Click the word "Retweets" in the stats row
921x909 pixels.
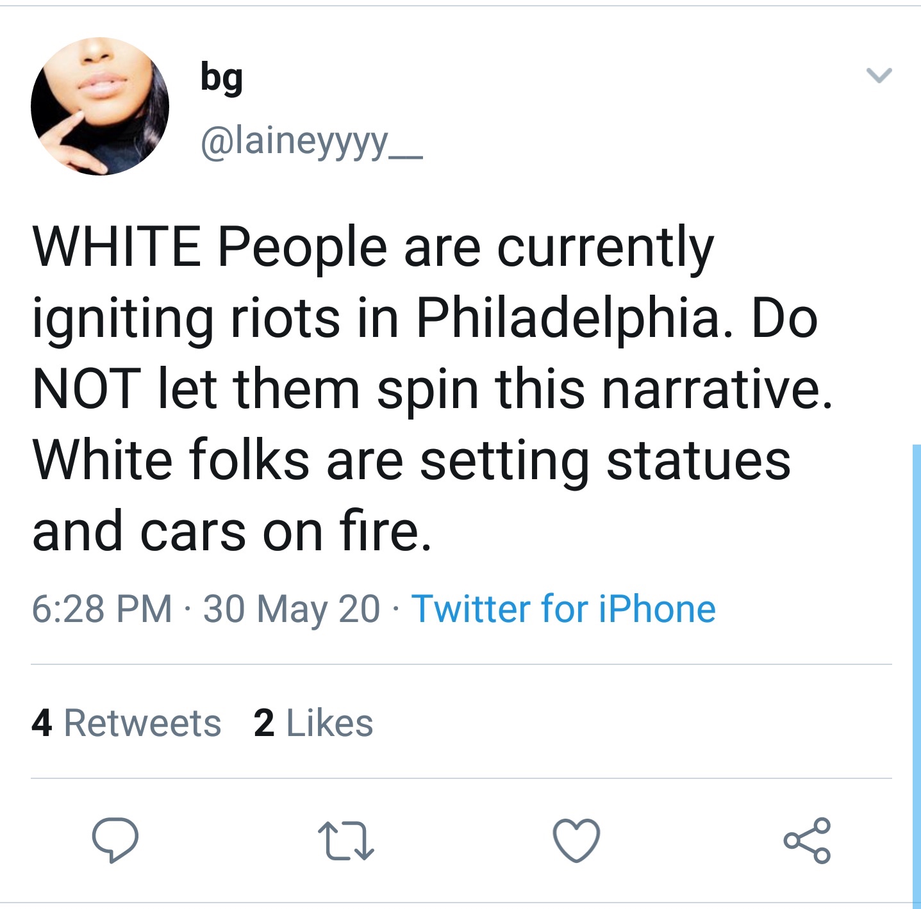point(142,723)
